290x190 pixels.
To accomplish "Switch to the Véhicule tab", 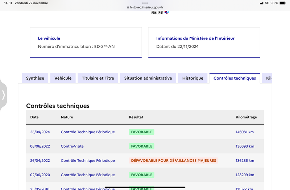I will tap(63, 78).
